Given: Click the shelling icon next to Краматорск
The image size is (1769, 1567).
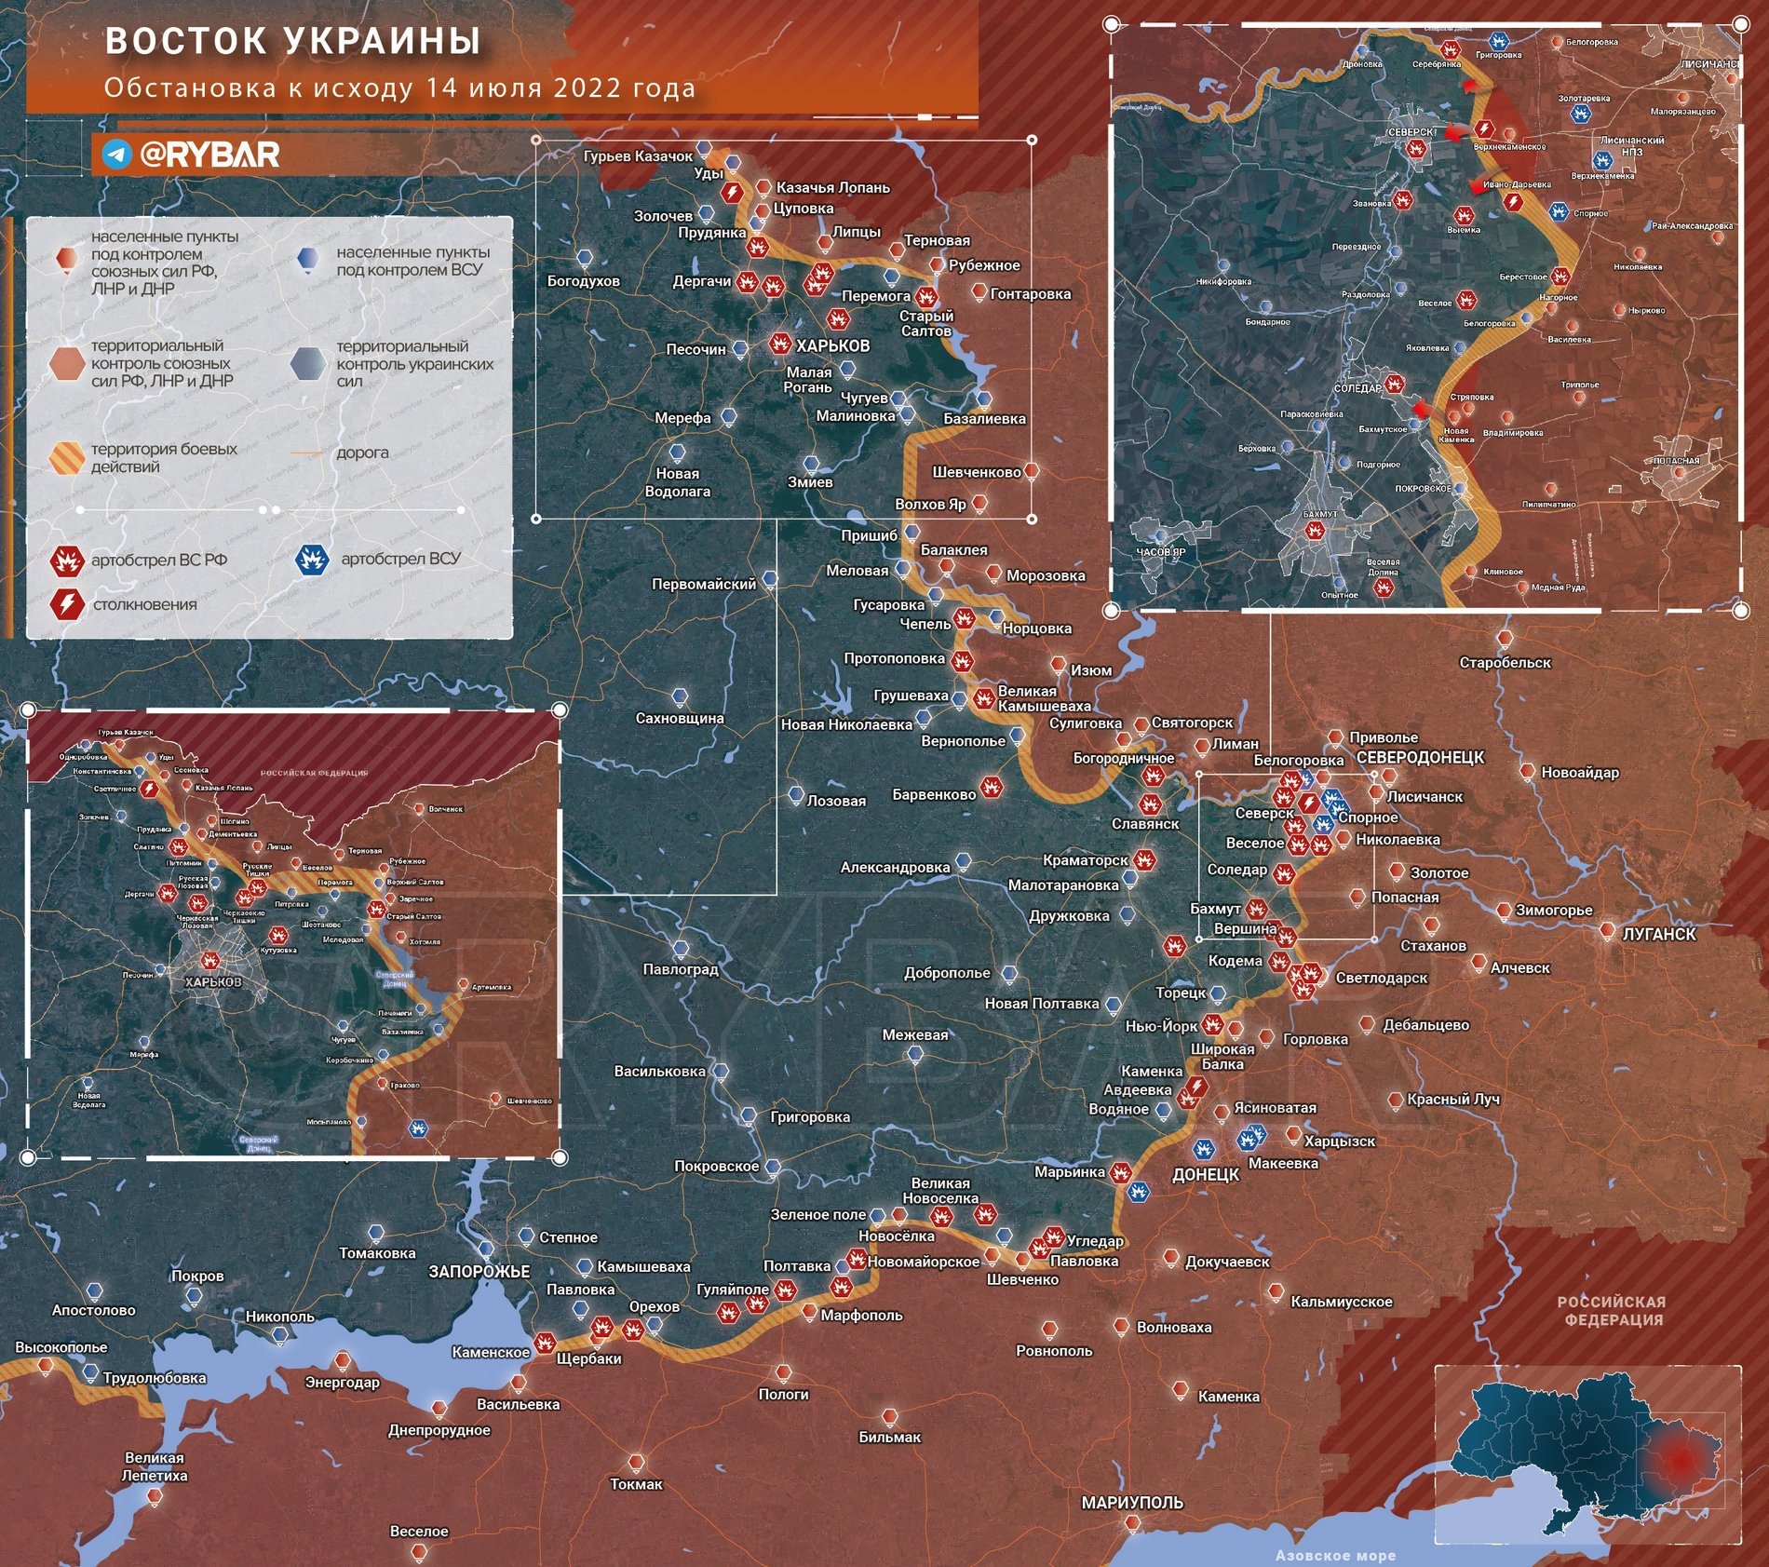Looking at the screenshot, I should coord(1143,859).
